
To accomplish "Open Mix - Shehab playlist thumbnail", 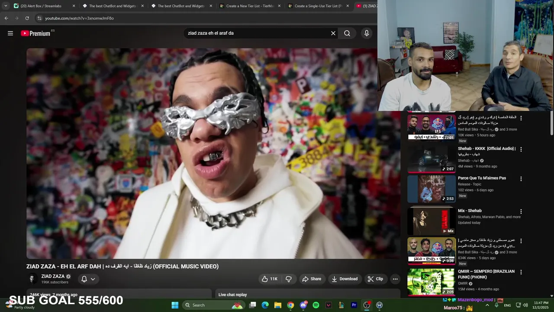I will click(432, 221).
